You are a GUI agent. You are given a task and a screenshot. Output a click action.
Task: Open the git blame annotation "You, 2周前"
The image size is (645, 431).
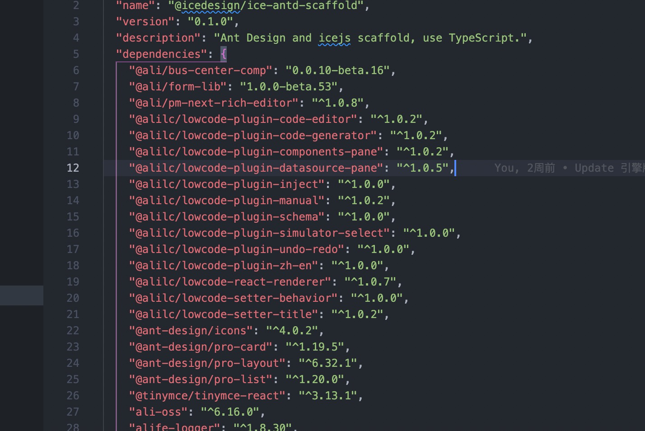pos(524,168)
